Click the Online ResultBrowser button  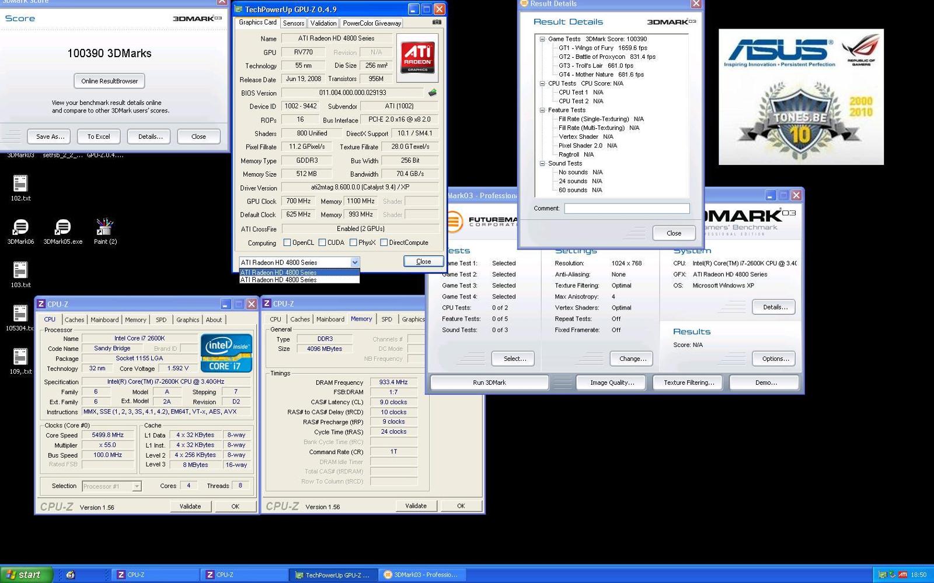(110, 81)
